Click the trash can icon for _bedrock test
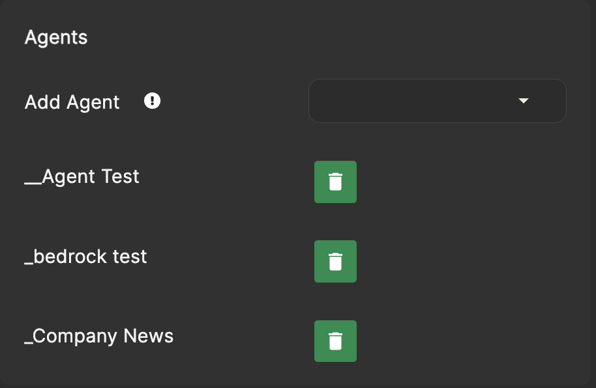This screenshot has height=388, width=596. [335, 261]
